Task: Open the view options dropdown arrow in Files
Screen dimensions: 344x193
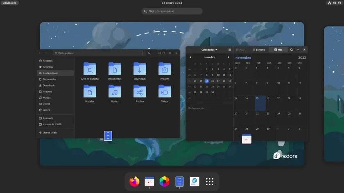Action: click(x=164, y=53)
